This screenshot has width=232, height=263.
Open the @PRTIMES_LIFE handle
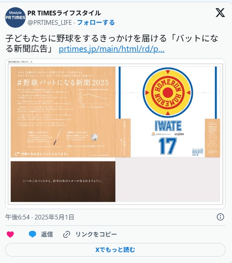[x=50, y=23]
